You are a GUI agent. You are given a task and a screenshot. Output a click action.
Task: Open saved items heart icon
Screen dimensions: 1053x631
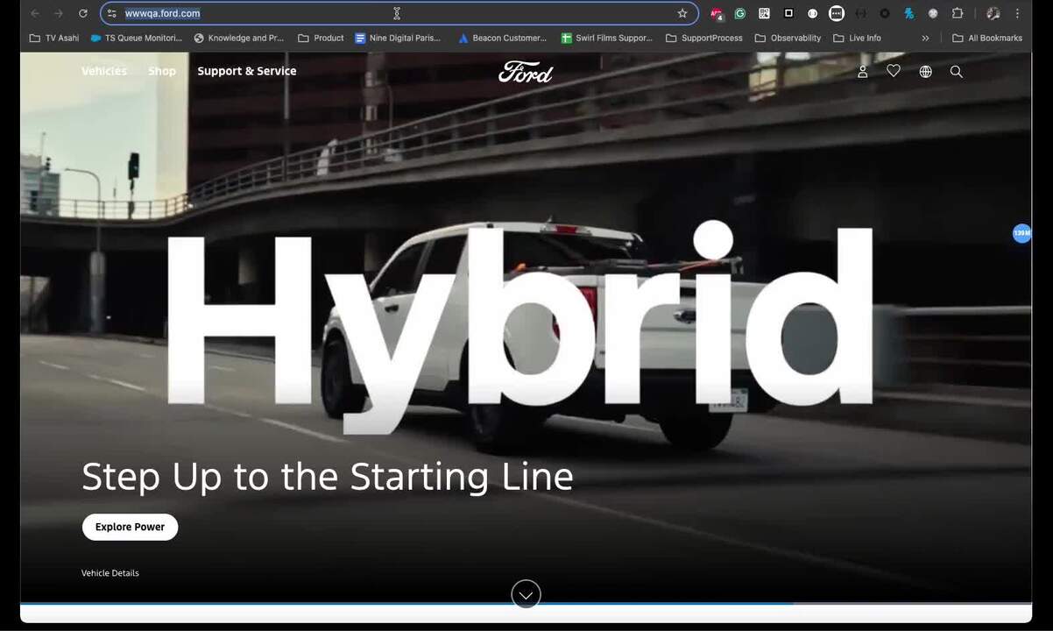click(x=894, y=71)
